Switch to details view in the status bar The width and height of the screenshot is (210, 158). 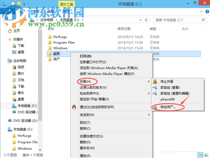click(x=200, y=155)
